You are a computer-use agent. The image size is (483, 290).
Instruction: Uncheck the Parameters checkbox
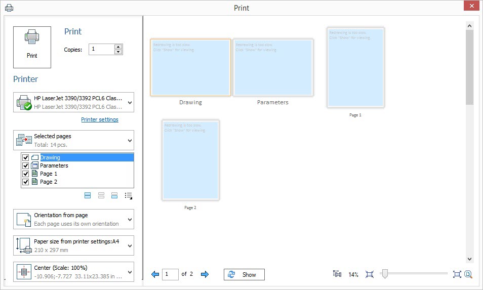pyautogui.click(x=25, y=165)
